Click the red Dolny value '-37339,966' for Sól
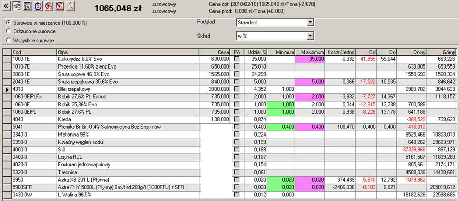 [x=412, y=150]
